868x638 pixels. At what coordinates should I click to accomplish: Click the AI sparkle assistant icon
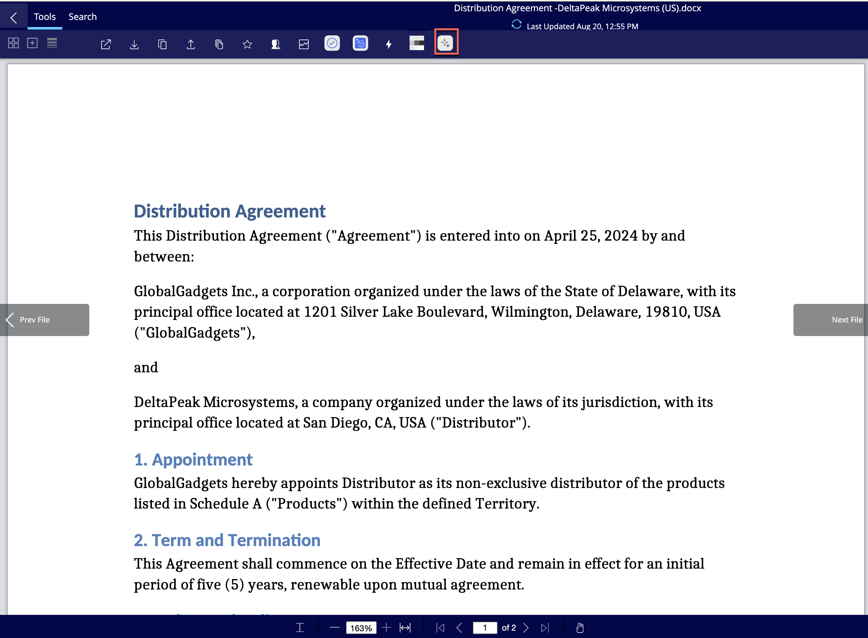446,43
